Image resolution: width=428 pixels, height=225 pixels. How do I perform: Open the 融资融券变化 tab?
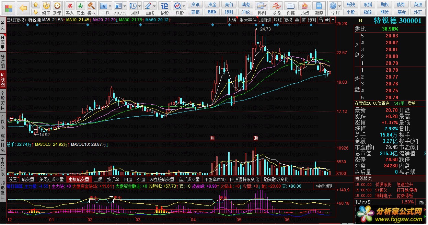pos(276,179)
